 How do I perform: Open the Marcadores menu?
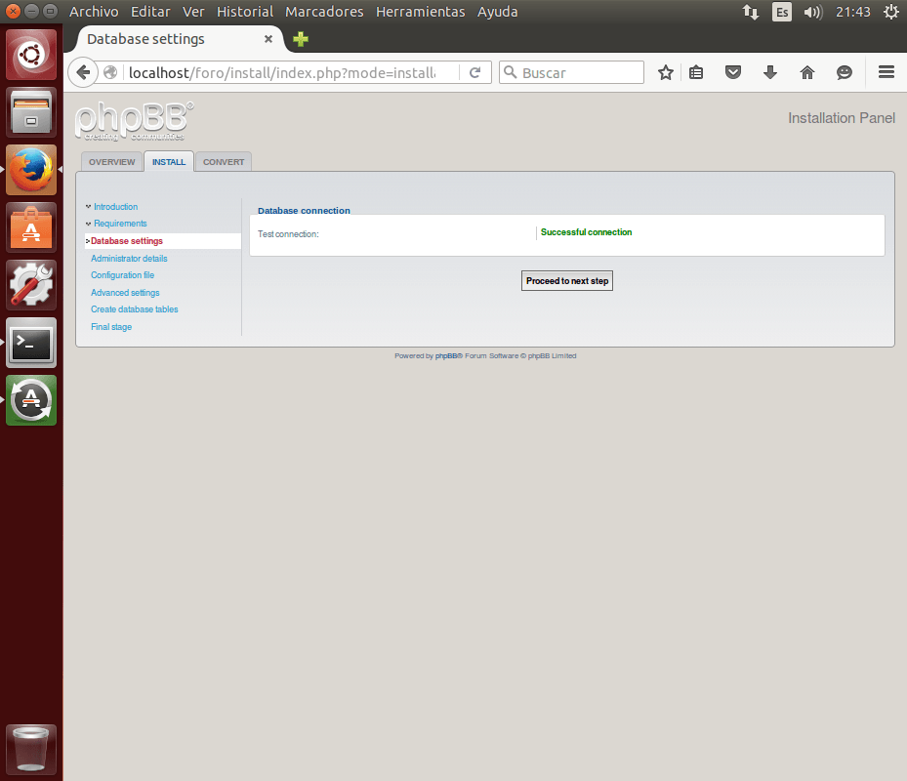coord(324,12)
